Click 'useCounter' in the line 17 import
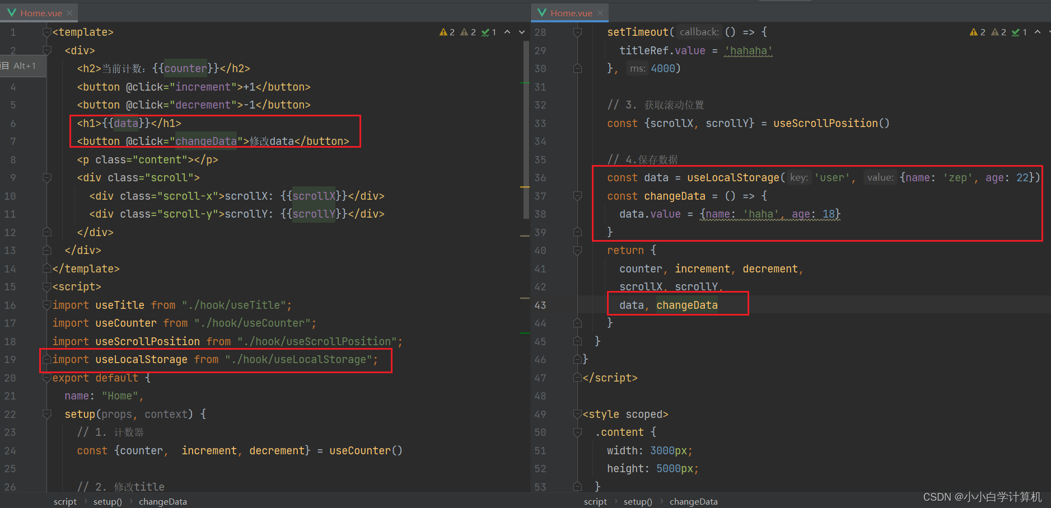Image resolution: width=1051 pixels, height=508 pixels. [x=126, y=323]
